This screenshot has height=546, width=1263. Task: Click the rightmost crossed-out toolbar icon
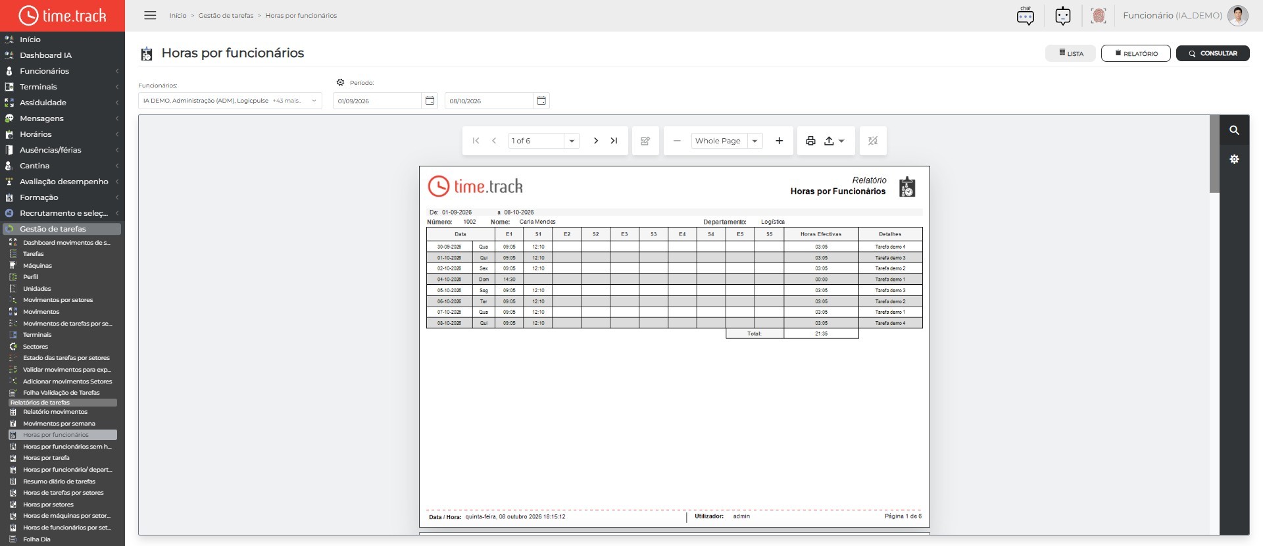pyautogui.click(x=873, y=141)
